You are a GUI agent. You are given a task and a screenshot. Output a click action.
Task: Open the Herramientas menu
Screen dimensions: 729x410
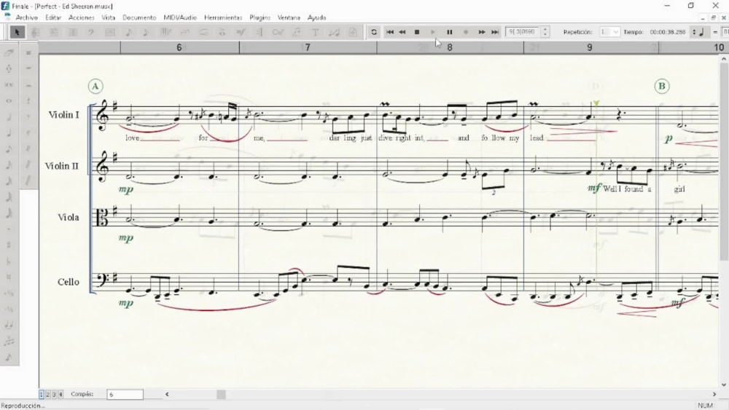coord(223,17)
